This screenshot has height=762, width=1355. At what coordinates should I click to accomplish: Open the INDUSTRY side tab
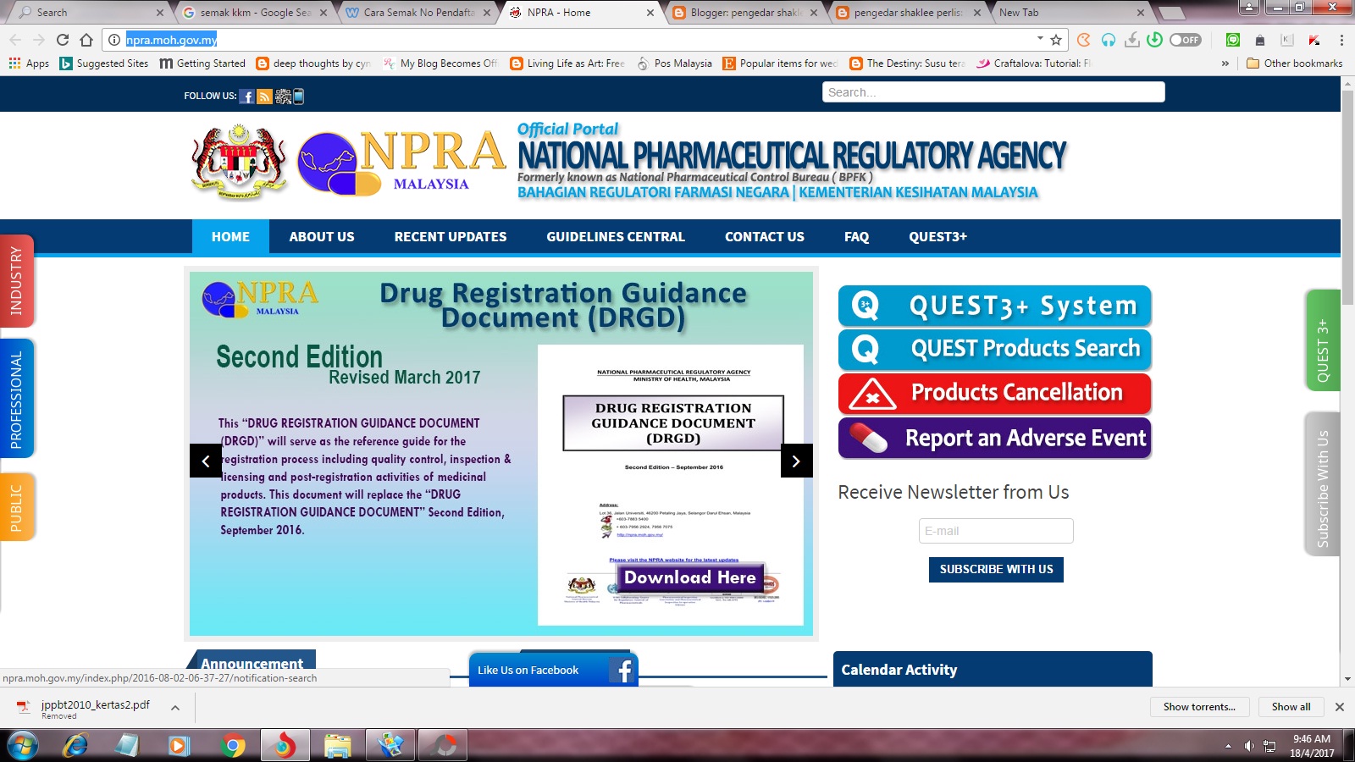(16, 281)
